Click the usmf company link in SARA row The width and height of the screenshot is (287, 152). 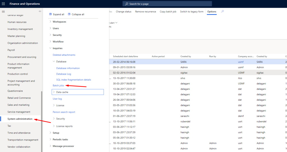click(x=241, y=62)
